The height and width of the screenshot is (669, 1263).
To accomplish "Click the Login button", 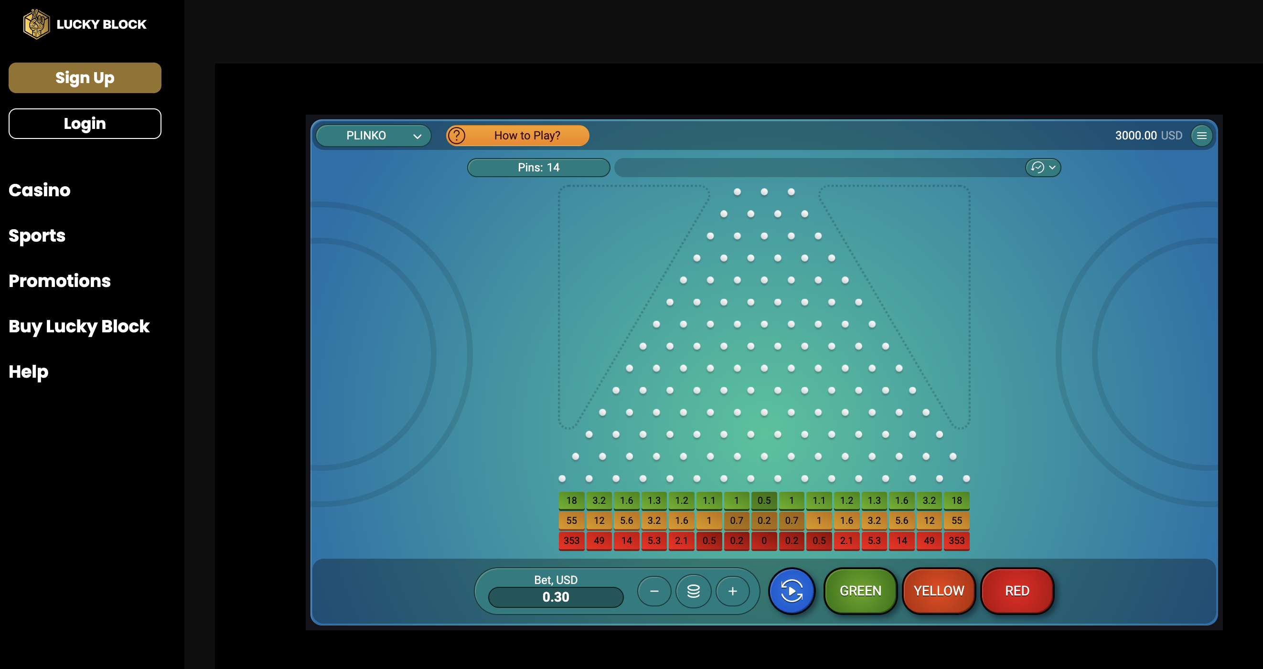I will [x=85, y=124].
